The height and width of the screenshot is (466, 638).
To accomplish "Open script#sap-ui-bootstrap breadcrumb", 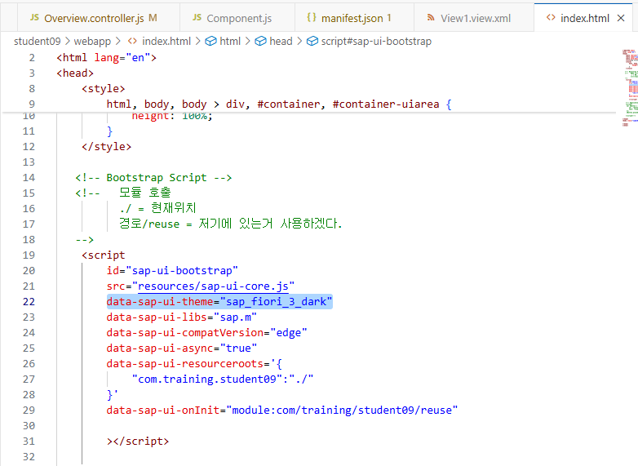I will pos(376,41).
